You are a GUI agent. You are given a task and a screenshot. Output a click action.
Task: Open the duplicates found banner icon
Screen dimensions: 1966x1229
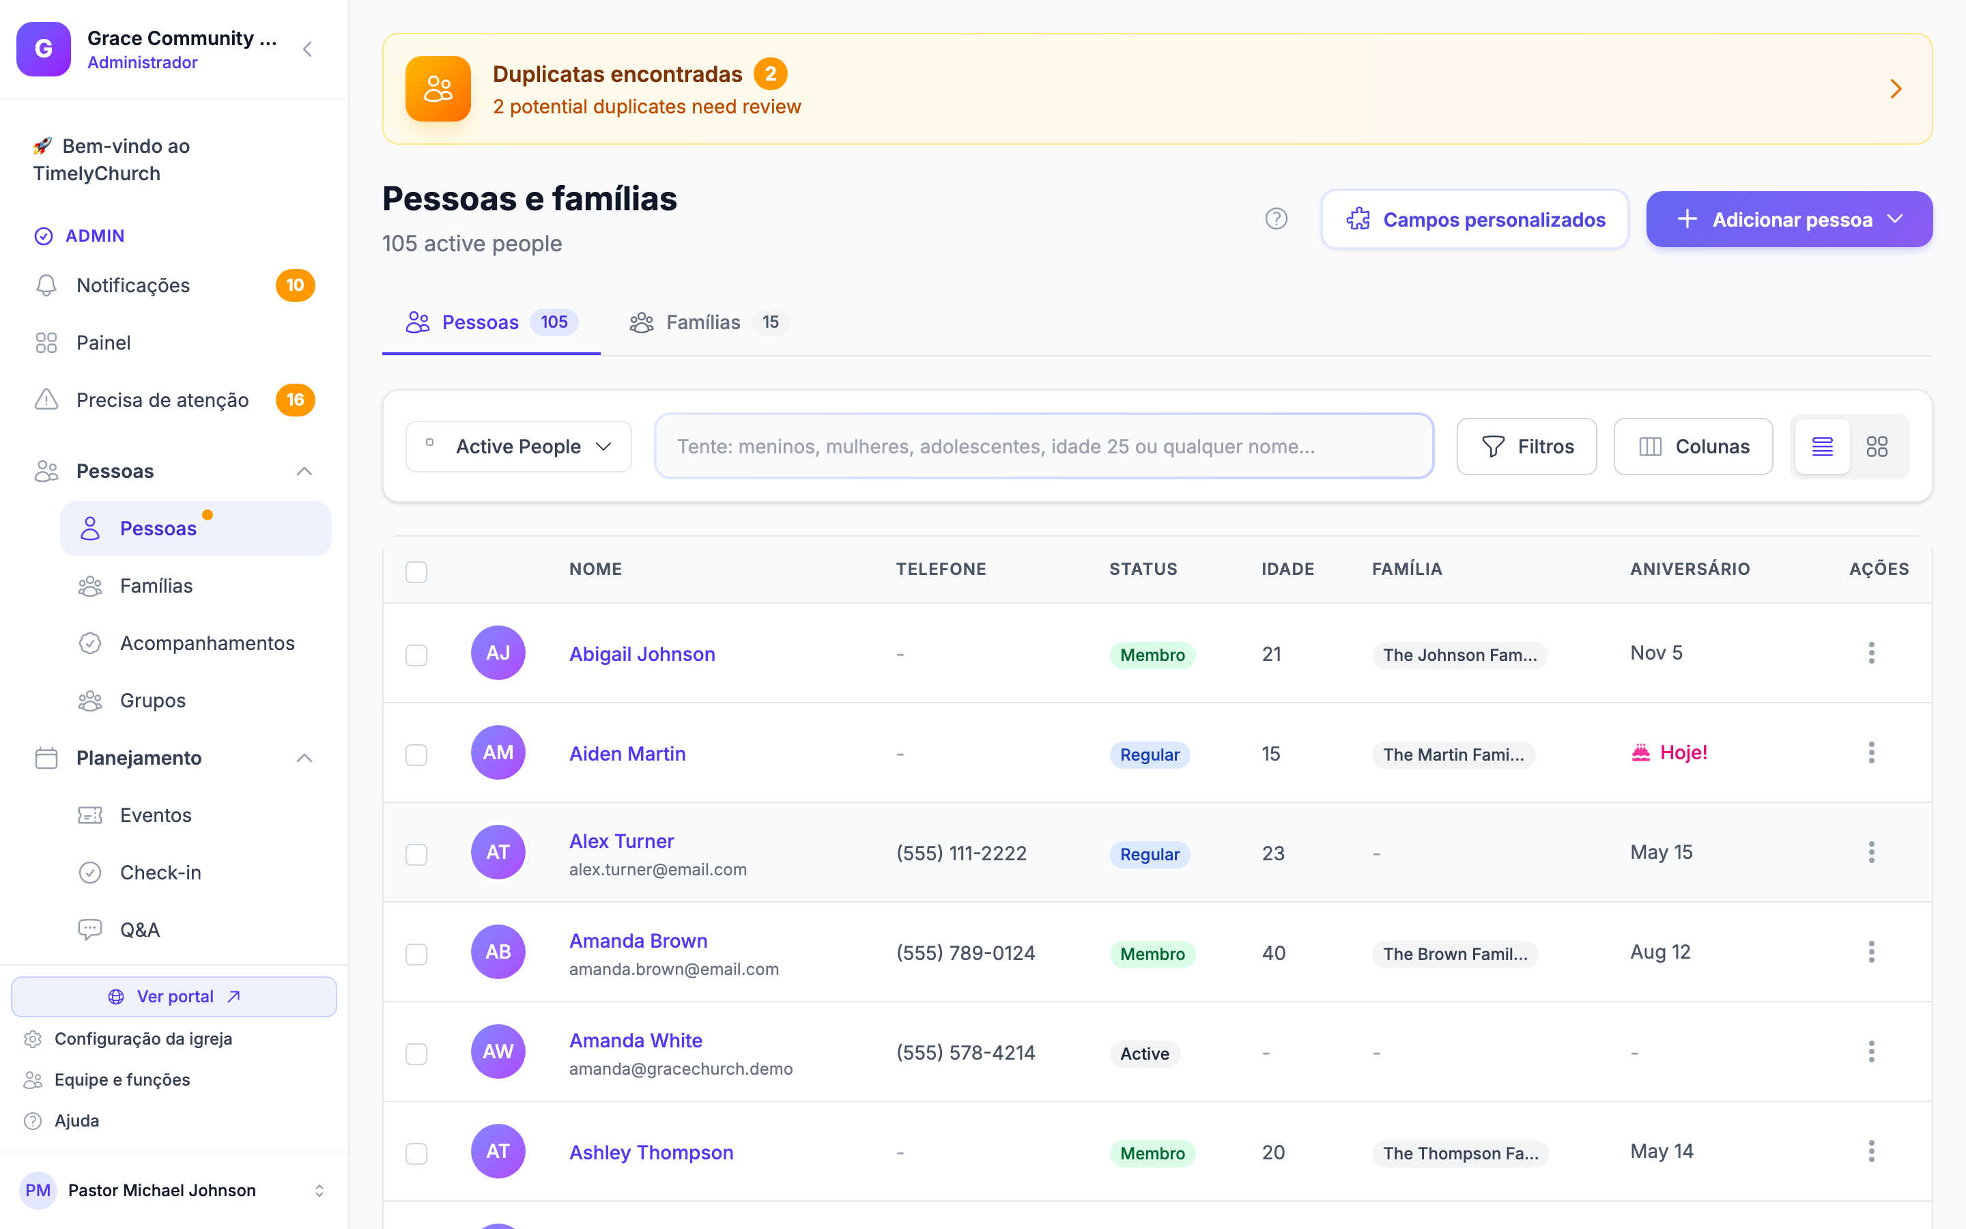pyautogui.click(x=438, y=89)
